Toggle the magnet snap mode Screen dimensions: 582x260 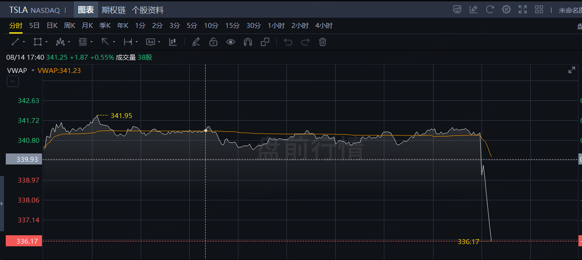click(x=248, y=42)
